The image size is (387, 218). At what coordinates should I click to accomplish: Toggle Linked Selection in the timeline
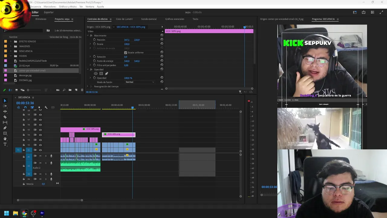[x=32, y=107]
